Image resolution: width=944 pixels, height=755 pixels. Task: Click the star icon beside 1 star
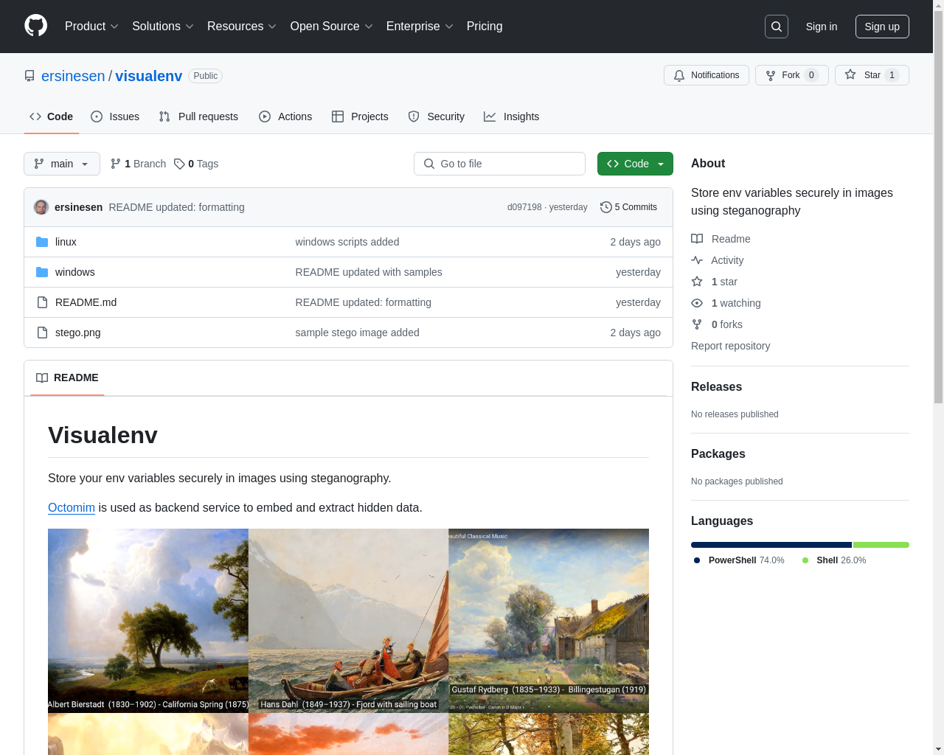[697, 282]
